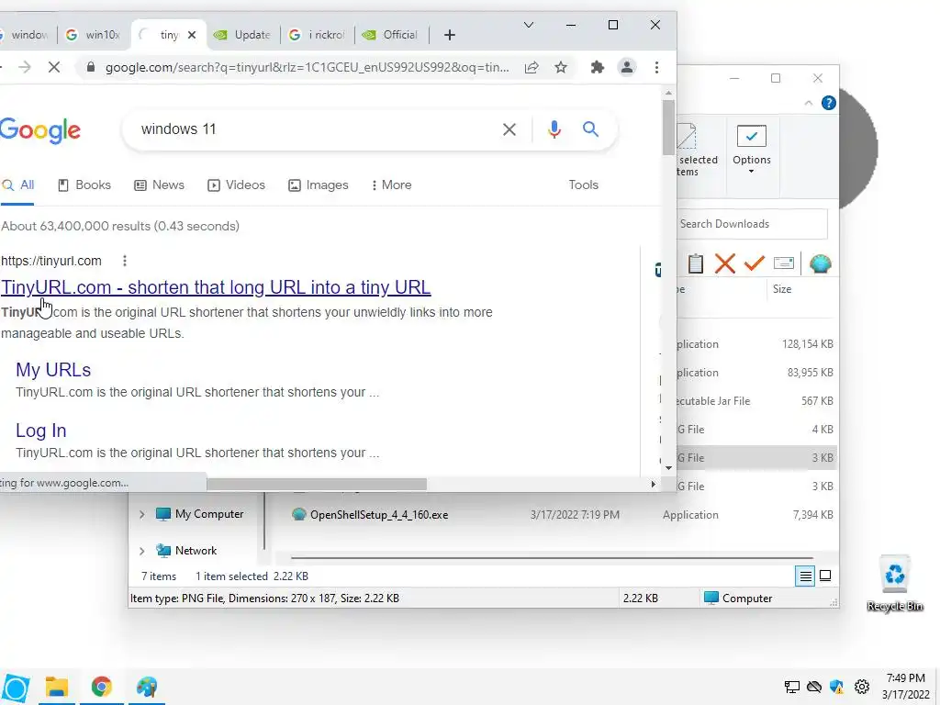940x705 pixels.
Task: Click Explorer paste clipboard icon
Action: point(696,263)
